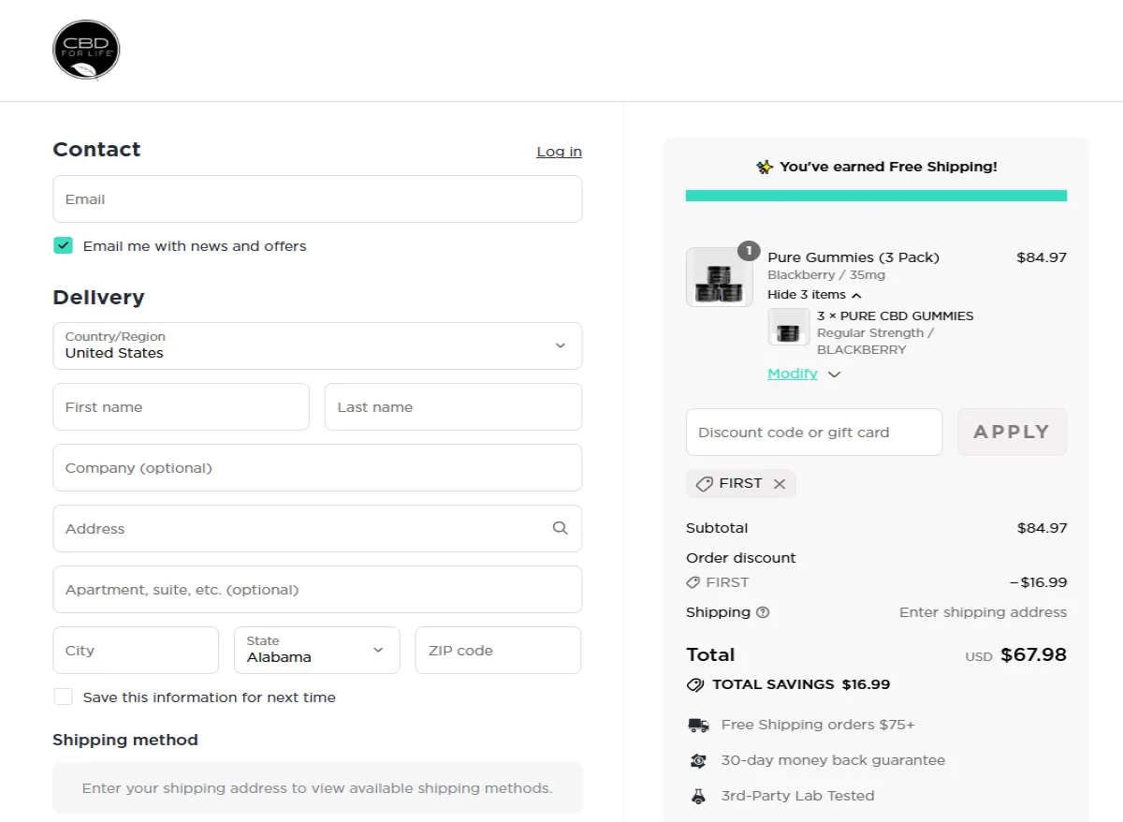Viewport: 1123px width, 822px height.
Task: Focus the City field
Action: 136,650
